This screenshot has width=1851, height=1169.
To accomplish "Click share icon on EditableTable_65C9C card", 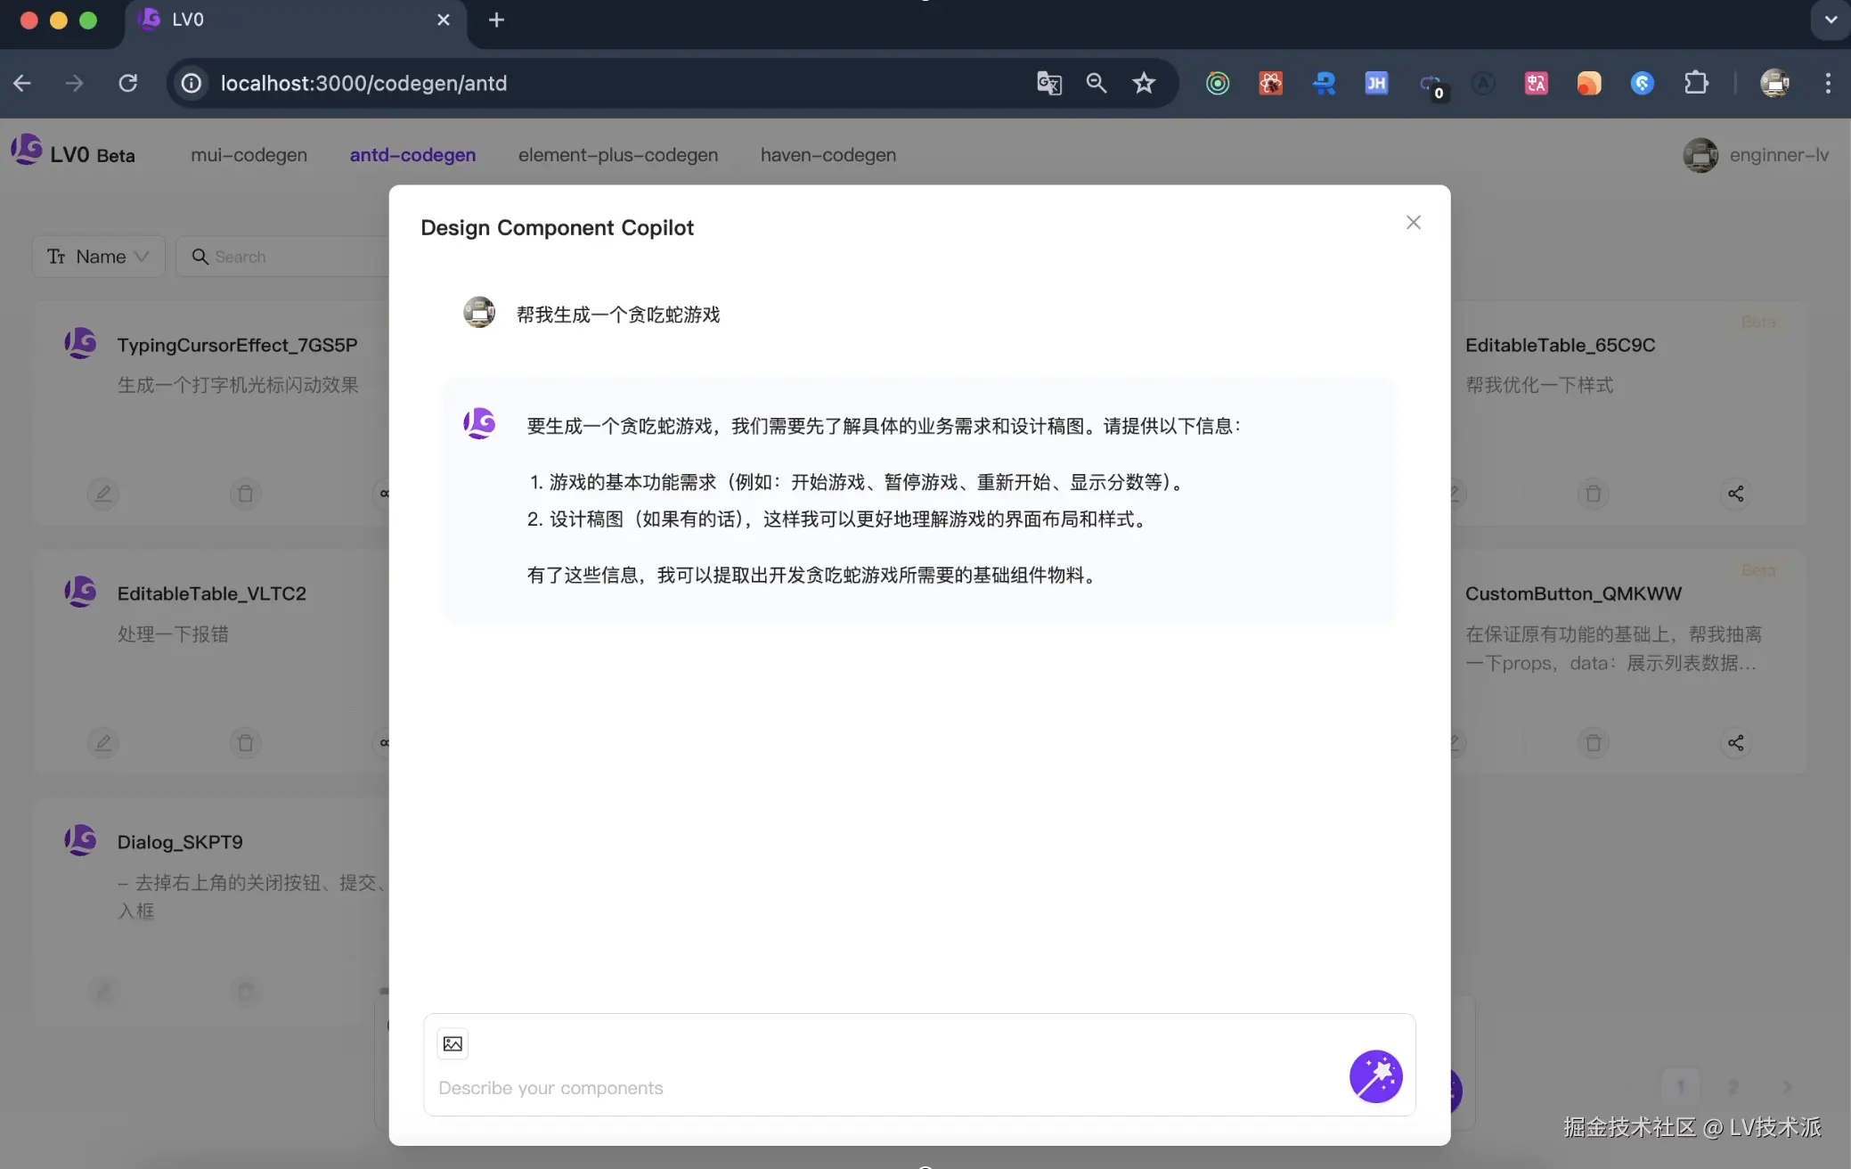I will (x=1735, y=493).
